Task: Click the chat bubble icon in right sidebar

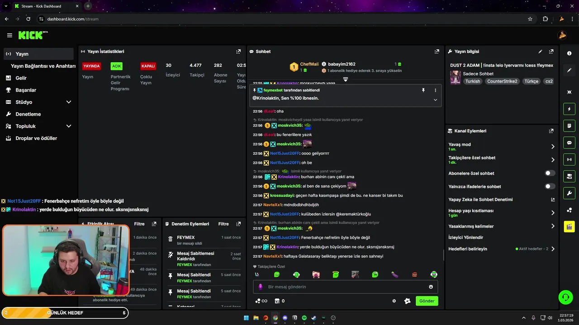Action: [x=569, y=143]
